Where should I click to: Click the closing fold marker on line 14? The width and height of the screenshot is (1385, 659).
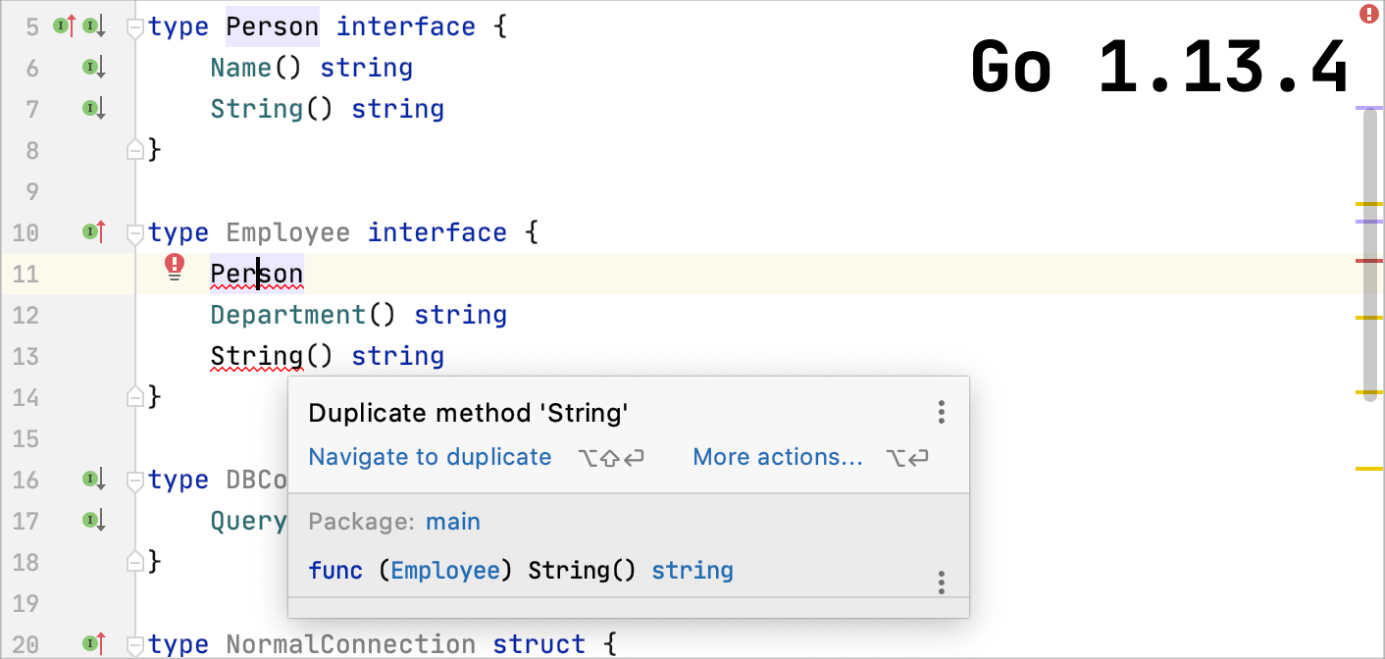[135, 397]
